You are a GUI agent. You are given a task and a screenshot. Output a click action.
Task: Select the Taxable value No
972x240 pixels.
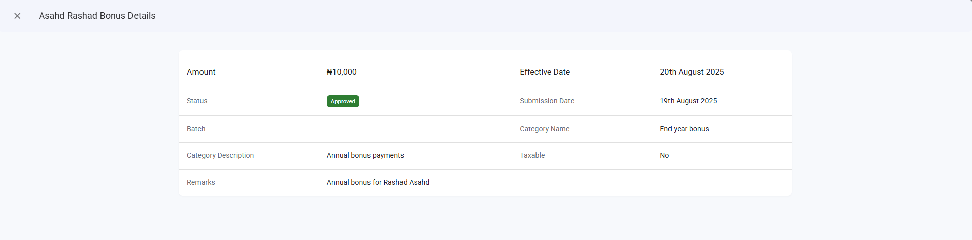pyautogui.click(x=664, y=156)
